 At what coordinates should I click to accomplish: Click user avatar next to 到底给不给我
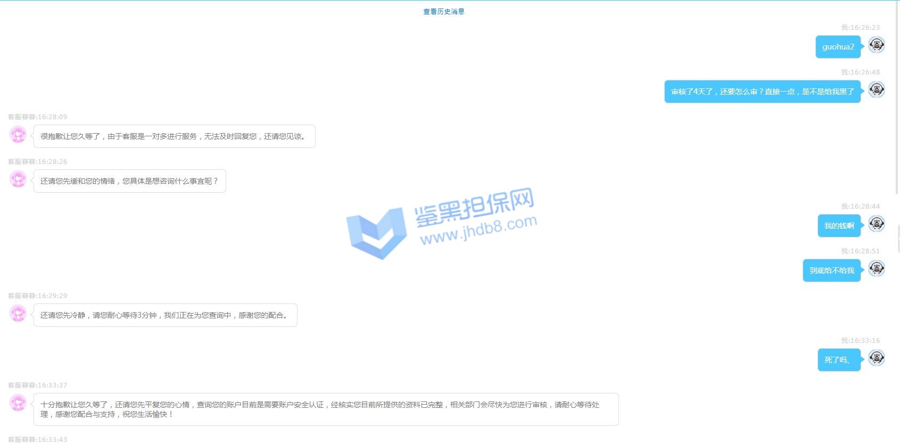tap(876, 269)
